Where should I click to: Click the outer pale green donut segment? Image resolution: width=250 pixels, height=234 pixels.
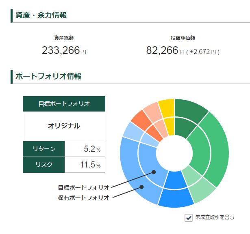tap(202, 189)
